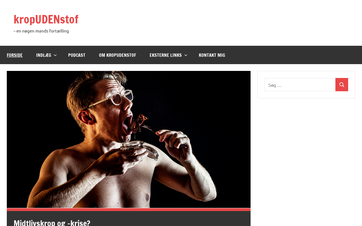This screenshot has height=226, width=362.
Task: Click the kropUDENstof site title
Action: pos(46,19)
